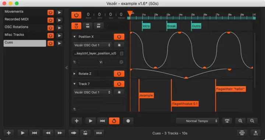This screenshot has width=265, height=140.
Task: Select the /example flag
Action: click(x=146, y=95)
